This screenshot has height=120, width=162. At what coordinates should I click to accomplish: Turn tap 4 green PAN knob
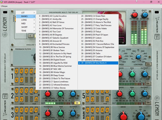coord(132,74)
